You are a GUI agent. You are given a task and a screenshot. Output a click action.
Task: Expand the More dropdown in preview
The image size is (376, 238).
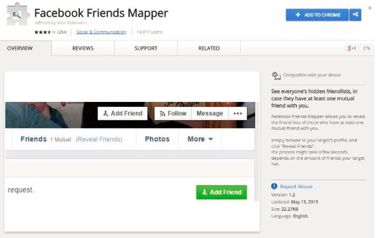(200, 139)
